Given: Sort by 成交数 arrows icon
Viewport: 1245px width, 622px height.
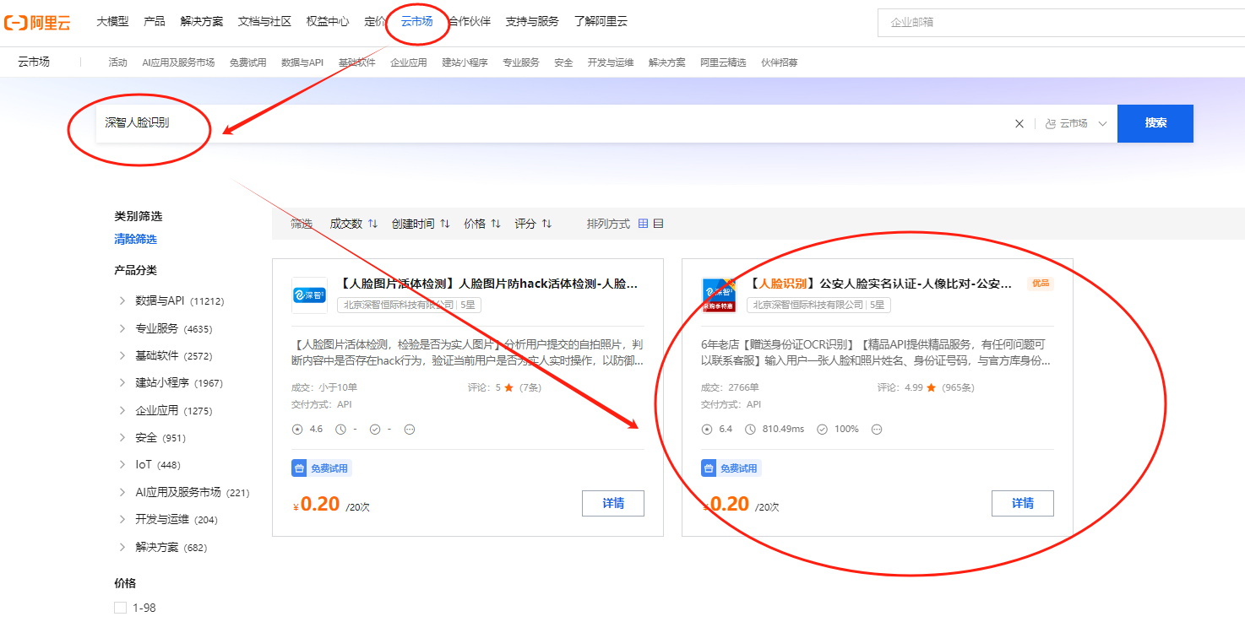Looking at the screenshot, I should click(372, 224).
